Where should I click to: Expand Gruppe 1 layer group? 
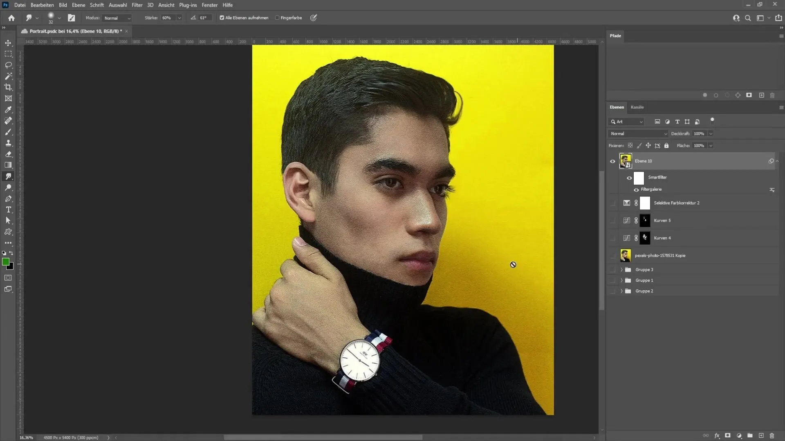[x=621, y=280]
